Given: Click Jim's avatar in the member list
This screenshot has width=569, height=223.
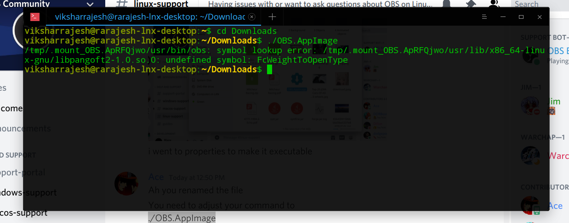Looking at the screenshot, I should pos(530,106).
